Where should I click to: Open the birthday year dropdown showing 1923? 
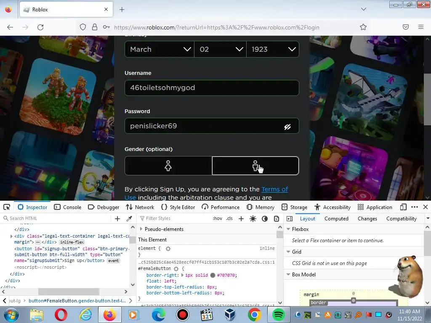point(273,49)
